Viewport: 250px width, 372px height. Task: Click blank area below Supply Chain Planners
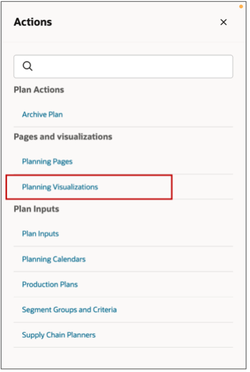(x=123, y=358)
